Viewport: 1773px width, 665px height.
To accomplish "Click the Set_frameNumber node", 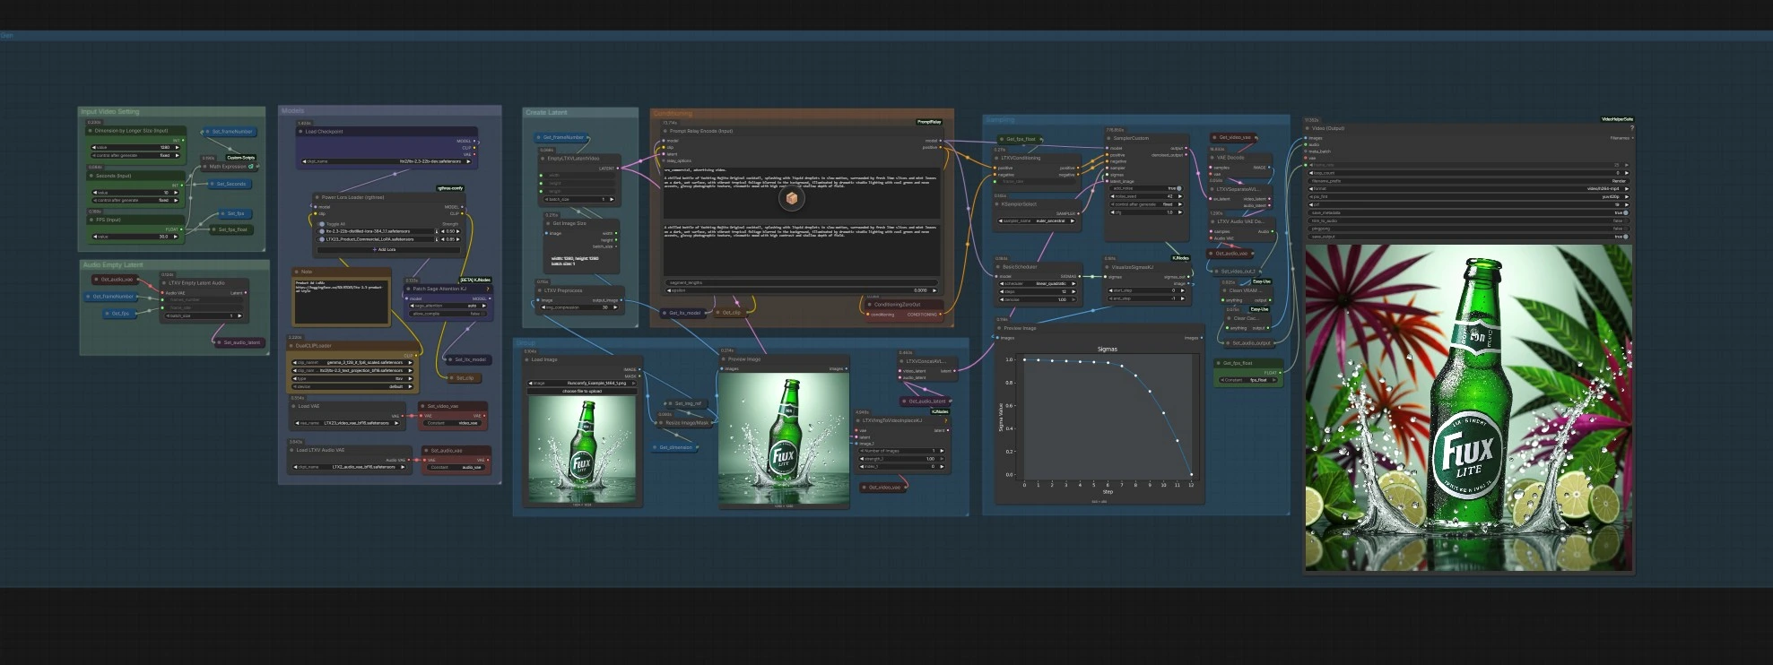I will (229, 132).
